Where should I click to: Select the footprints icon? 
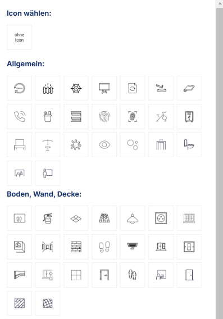(x=104, y=247)
